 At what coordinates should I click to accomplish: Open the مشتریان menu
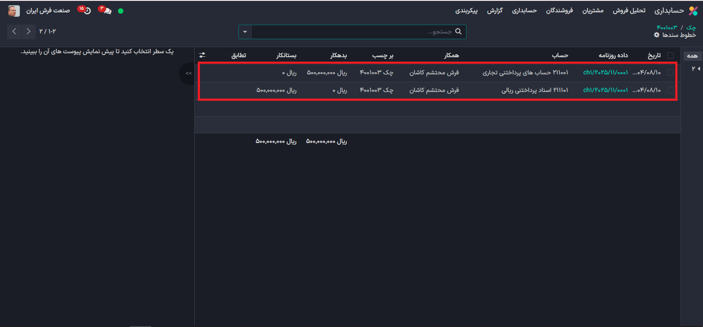pos(593,11)
